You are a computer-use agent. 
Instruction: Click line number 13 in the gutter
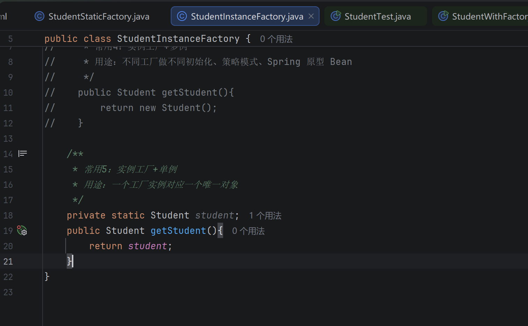point(8,139)
